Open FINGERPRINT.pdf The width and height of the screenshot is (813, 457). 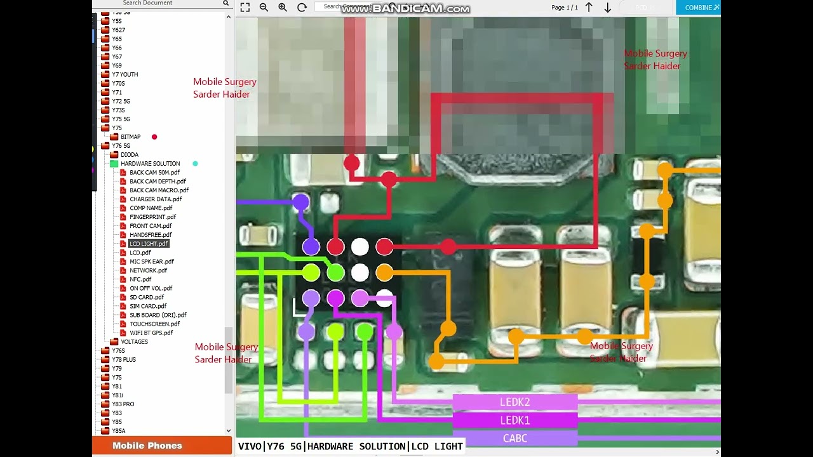pyautogui.click(x=152, y=216)
